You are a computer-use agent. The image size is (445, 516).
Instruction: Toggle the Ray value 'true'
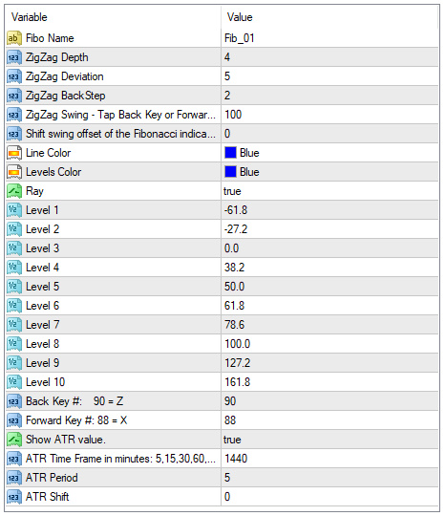[232, 191]
